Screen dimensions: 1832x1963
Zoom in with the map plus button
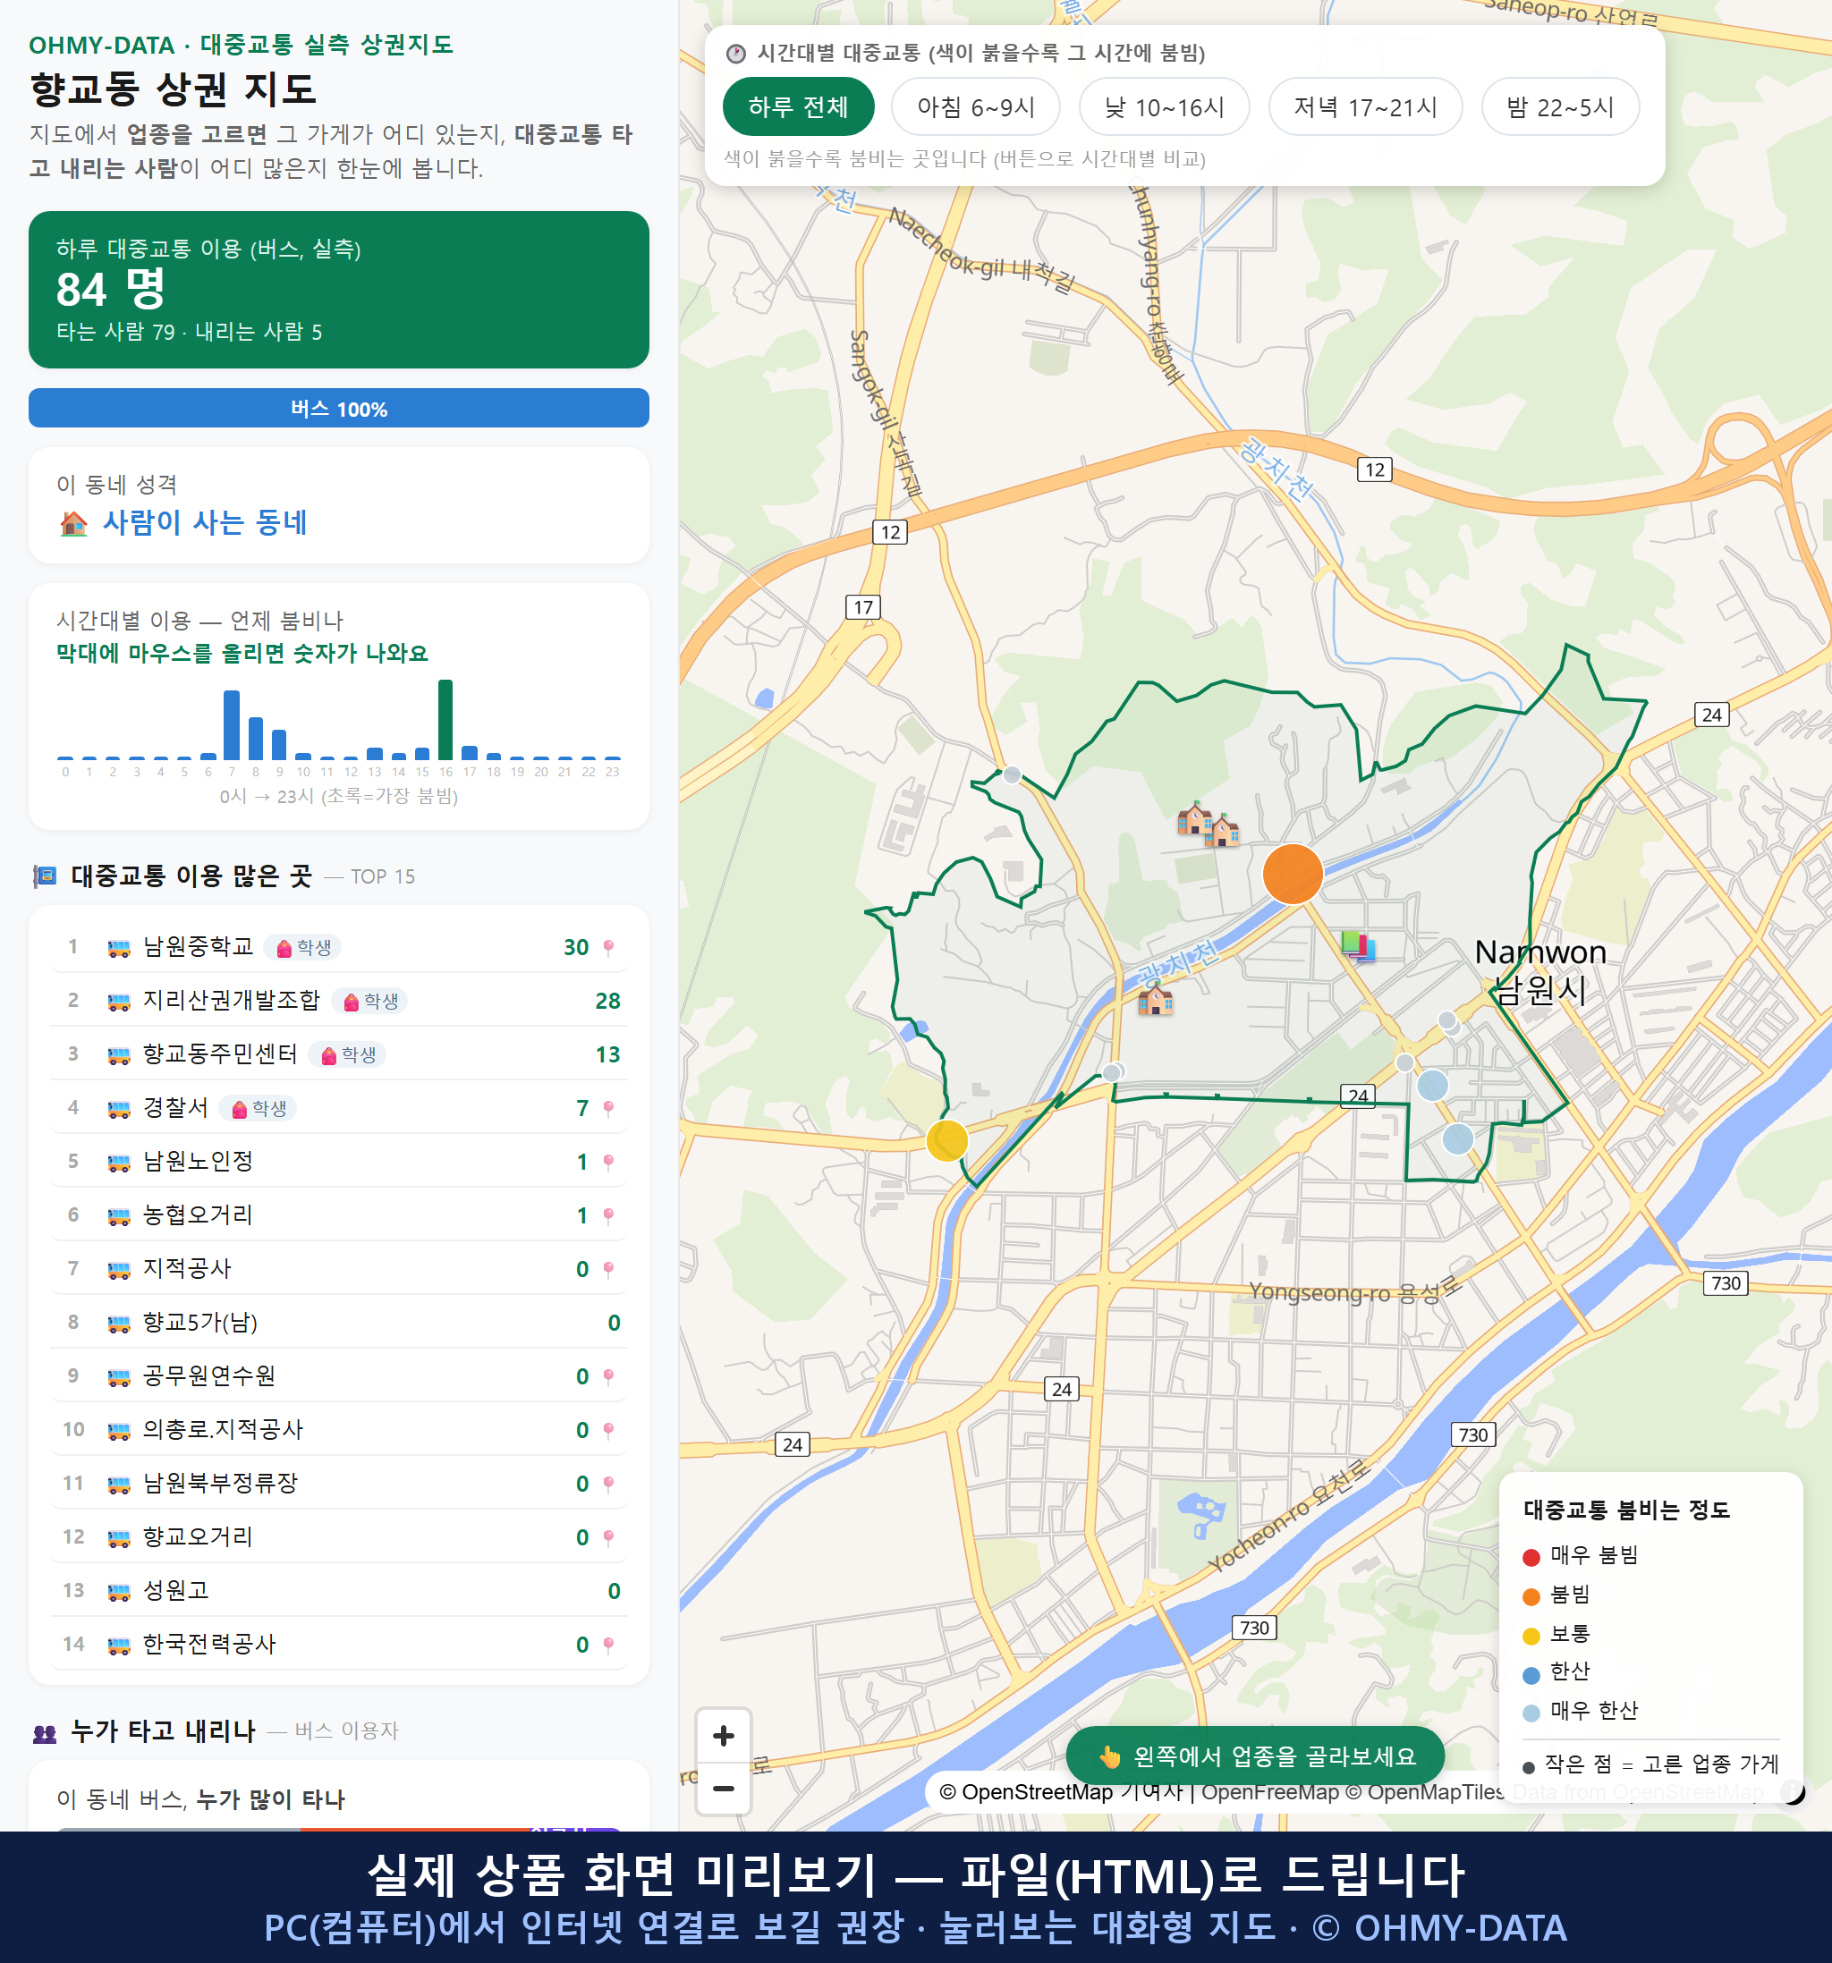pos(724,1735)
